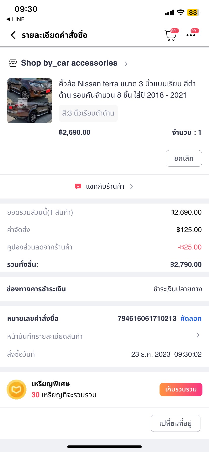Open the shopping cart icon
Screen dimensions: 209x452
170,35
